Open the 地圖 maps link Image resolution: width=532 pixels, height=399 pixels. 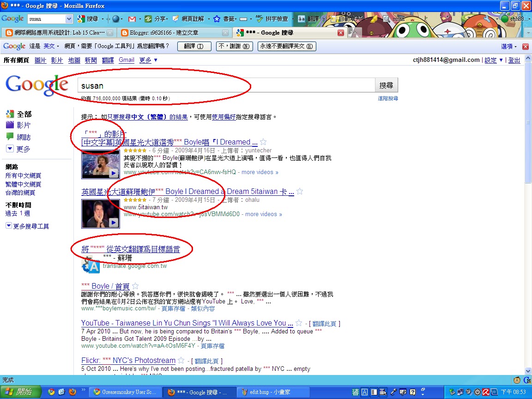74,60
